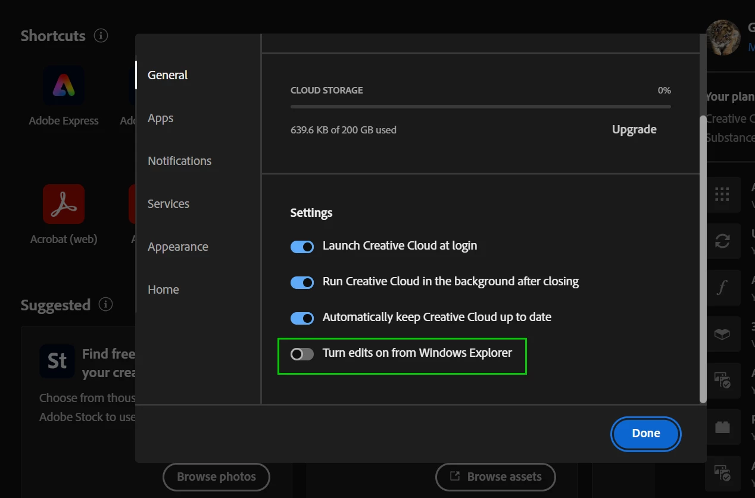This screenshot has height=498, width=755.
Task: Enable Turn edits on from Windows Explorer
Action: (x=302, y=354)
